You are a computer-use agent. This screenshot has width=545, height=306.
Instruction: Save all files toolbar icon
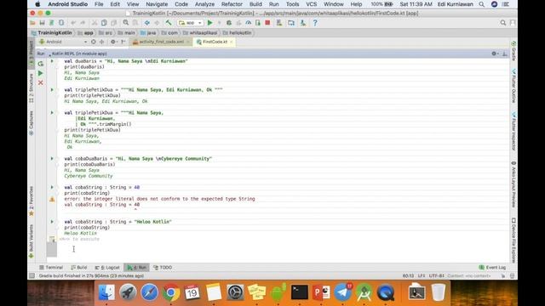[42, 23]
